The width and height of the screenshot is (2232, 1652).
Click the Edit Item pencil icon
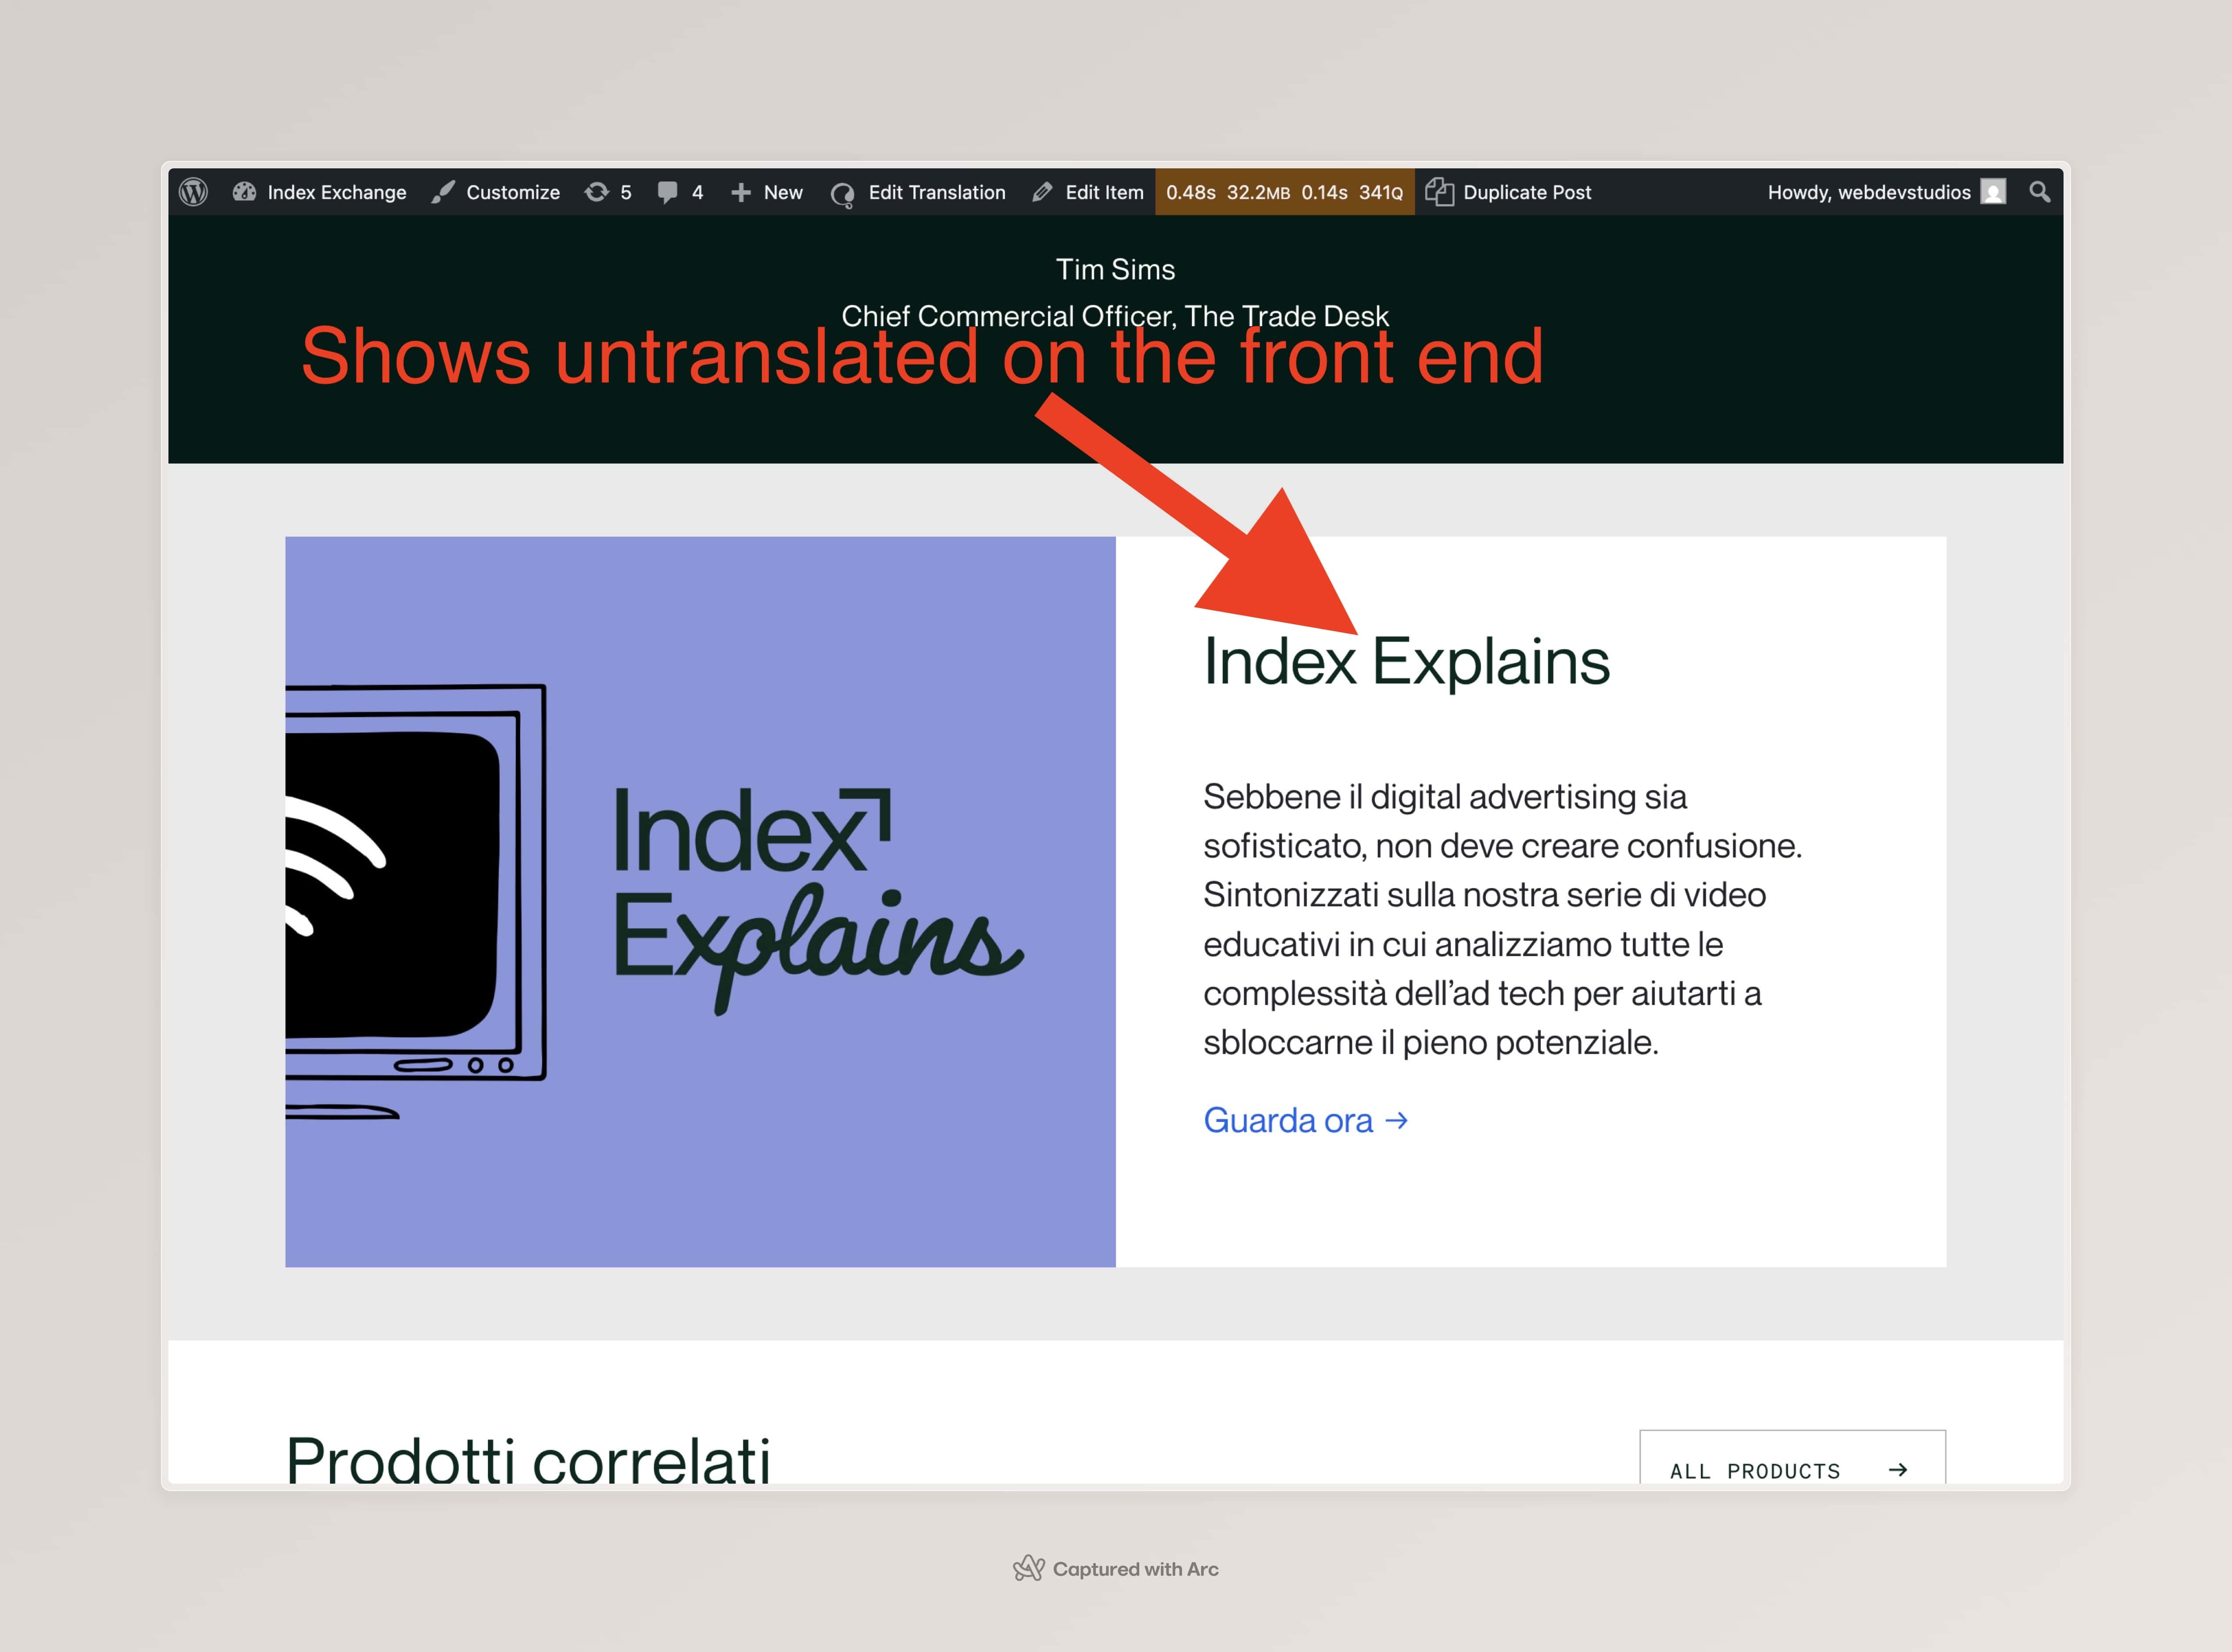point(1042,192)
